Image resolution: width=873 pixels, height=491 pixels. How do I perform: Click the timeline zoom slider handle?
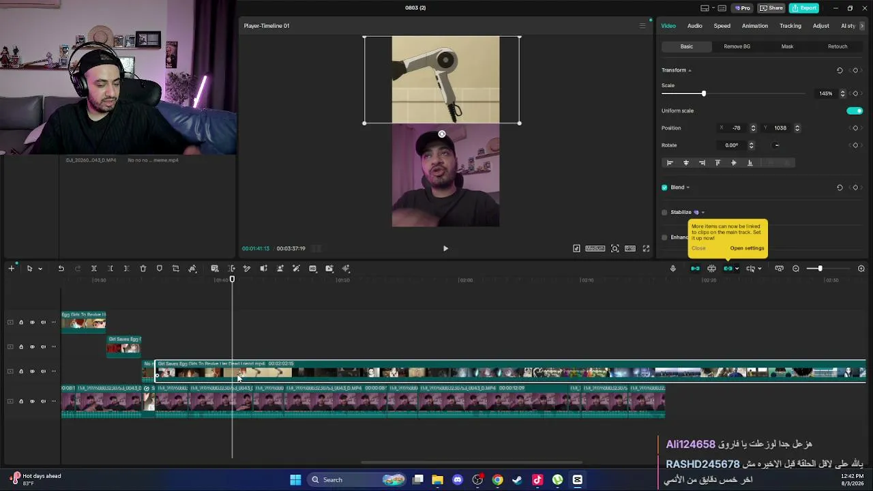(820, 269)
